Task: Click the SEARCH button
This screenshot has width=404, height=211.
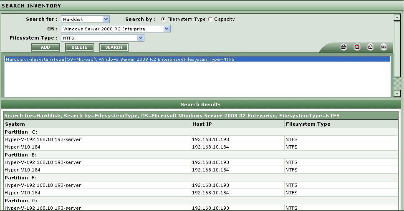Action: tap(114, 47)
